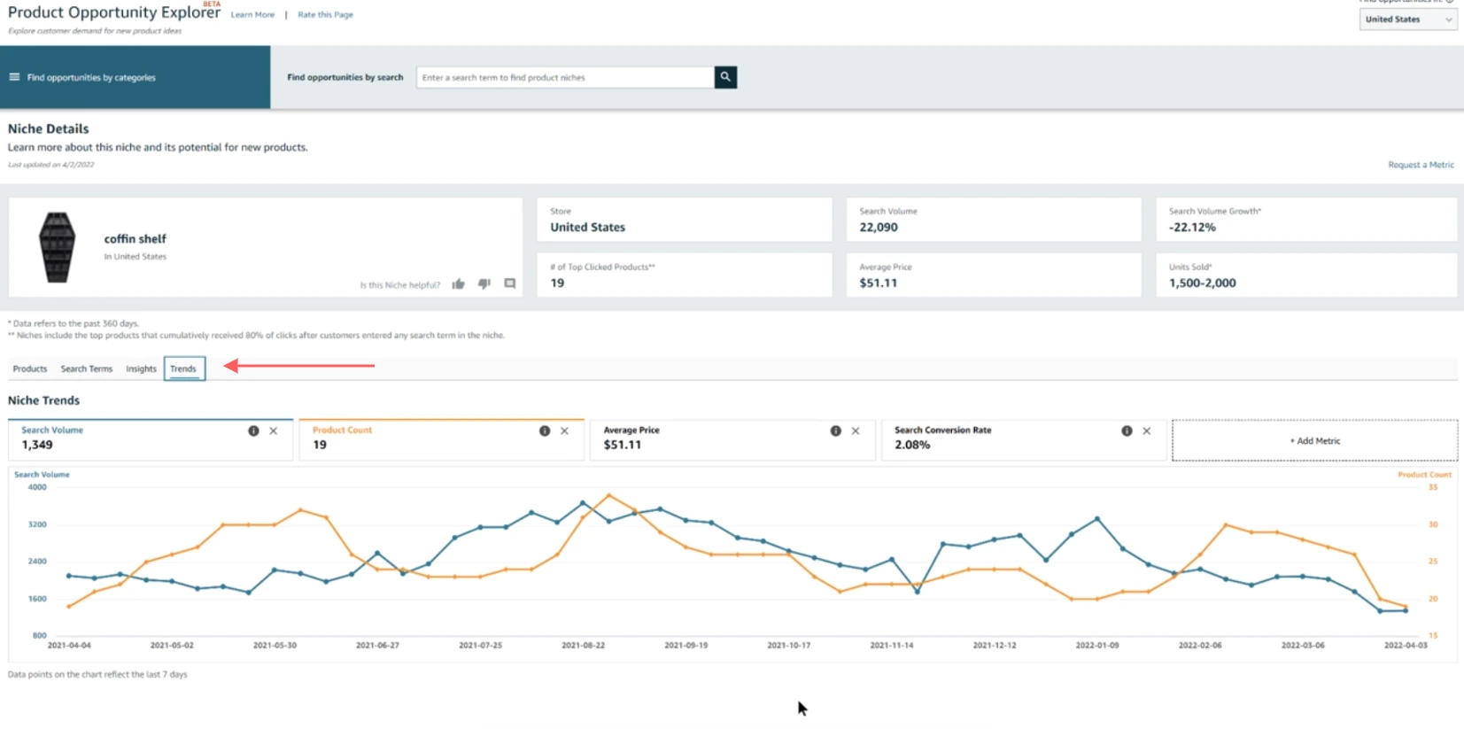Open the United States marketplace dropdown

pyautogui.click(x=1407, y=19)
